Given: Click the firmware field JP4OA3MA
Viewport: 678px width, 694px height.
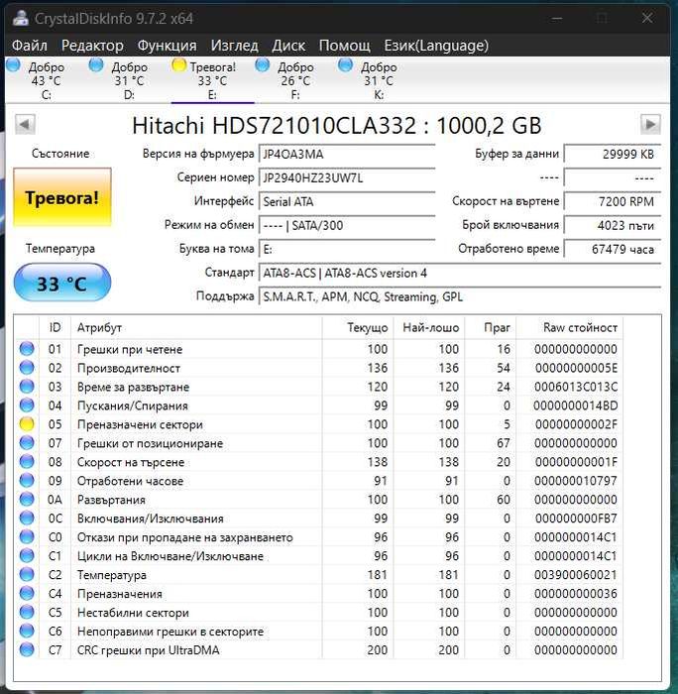Looking at the screenshot, I should pos(347,154).
